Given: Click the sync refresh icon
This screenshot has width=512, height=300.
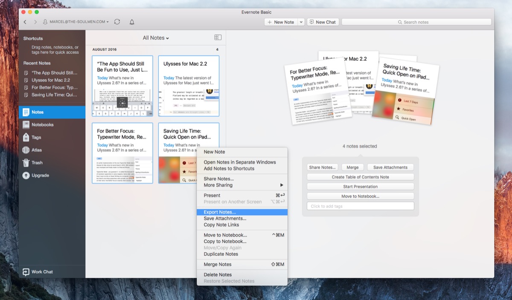Looking at the screenshot, I should point(117,22).
